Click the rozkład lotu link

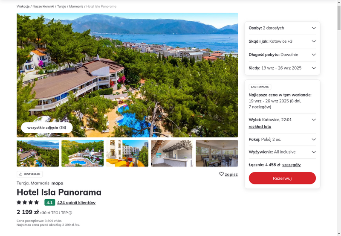coord(260,126)
